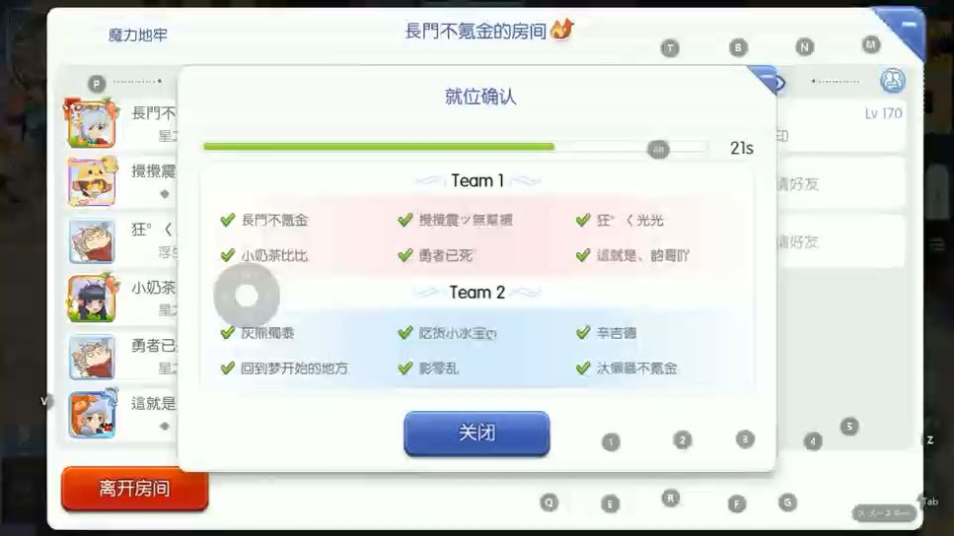Tap the N key overlay icon
The height and width of the screenshot is (536, 954).
tap(804, 46)
